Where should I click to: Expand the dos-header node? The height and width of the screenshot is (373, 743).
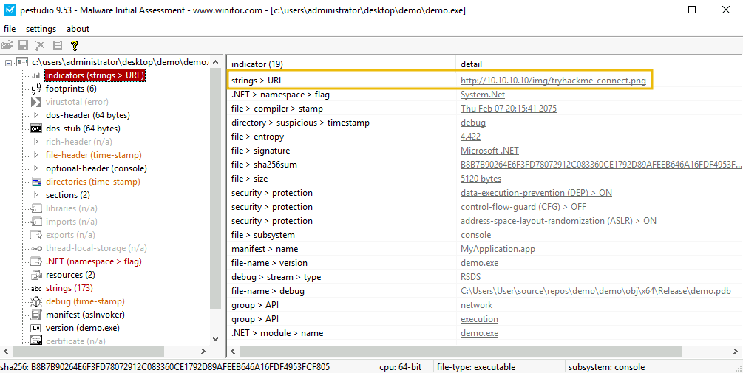click(x=36, y=115)
